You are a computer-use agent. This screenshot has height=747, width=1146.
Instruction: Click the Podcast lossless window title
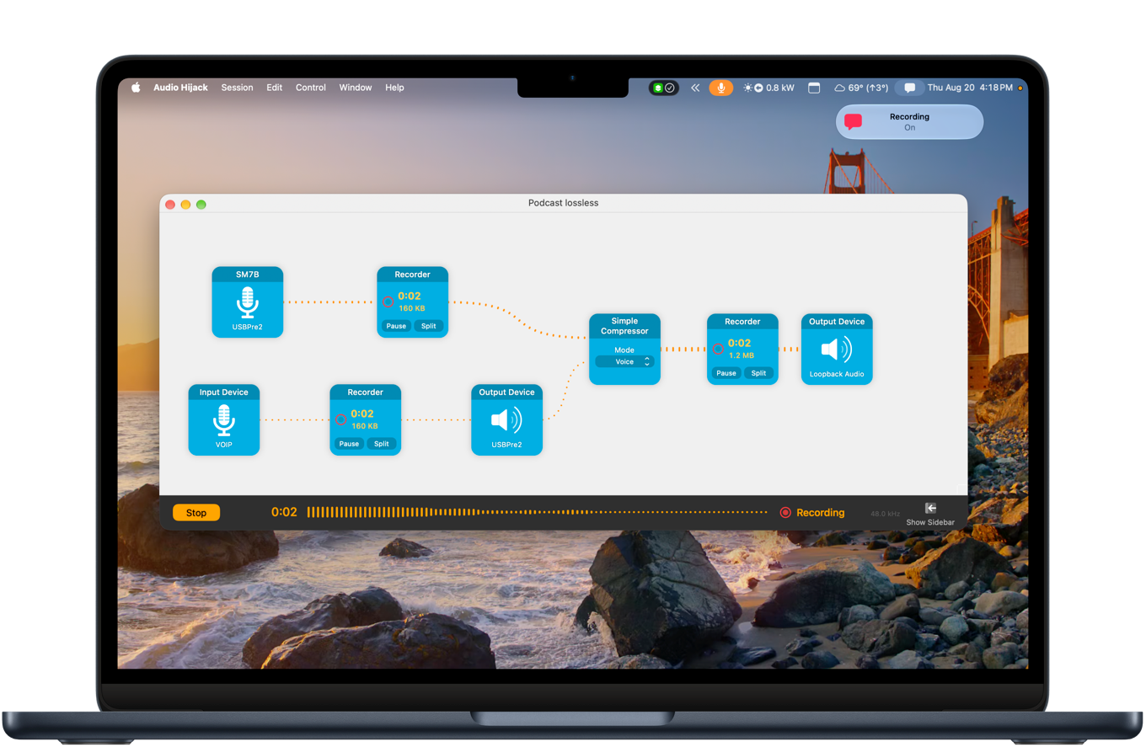click(563, 203)
